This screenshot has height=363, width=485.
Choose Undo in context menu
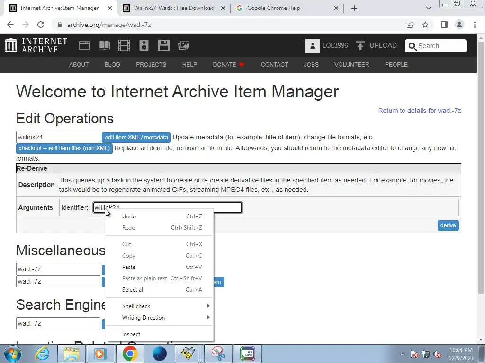coord(159,216)
